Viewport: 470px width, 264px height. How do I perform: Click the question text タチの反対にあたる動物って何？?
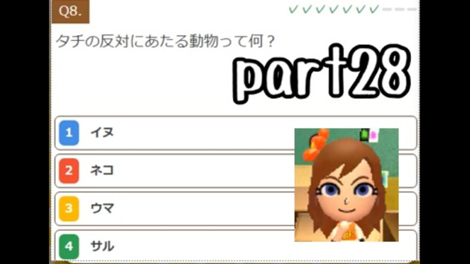165,41
